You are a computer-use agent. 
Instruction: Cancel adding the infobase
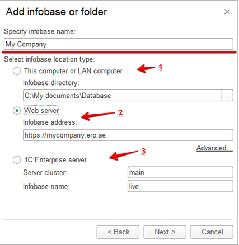tap(212, 232)
